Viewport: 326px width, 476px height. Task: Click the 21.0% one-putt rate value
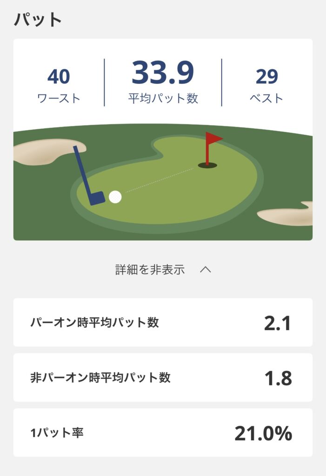263,433
